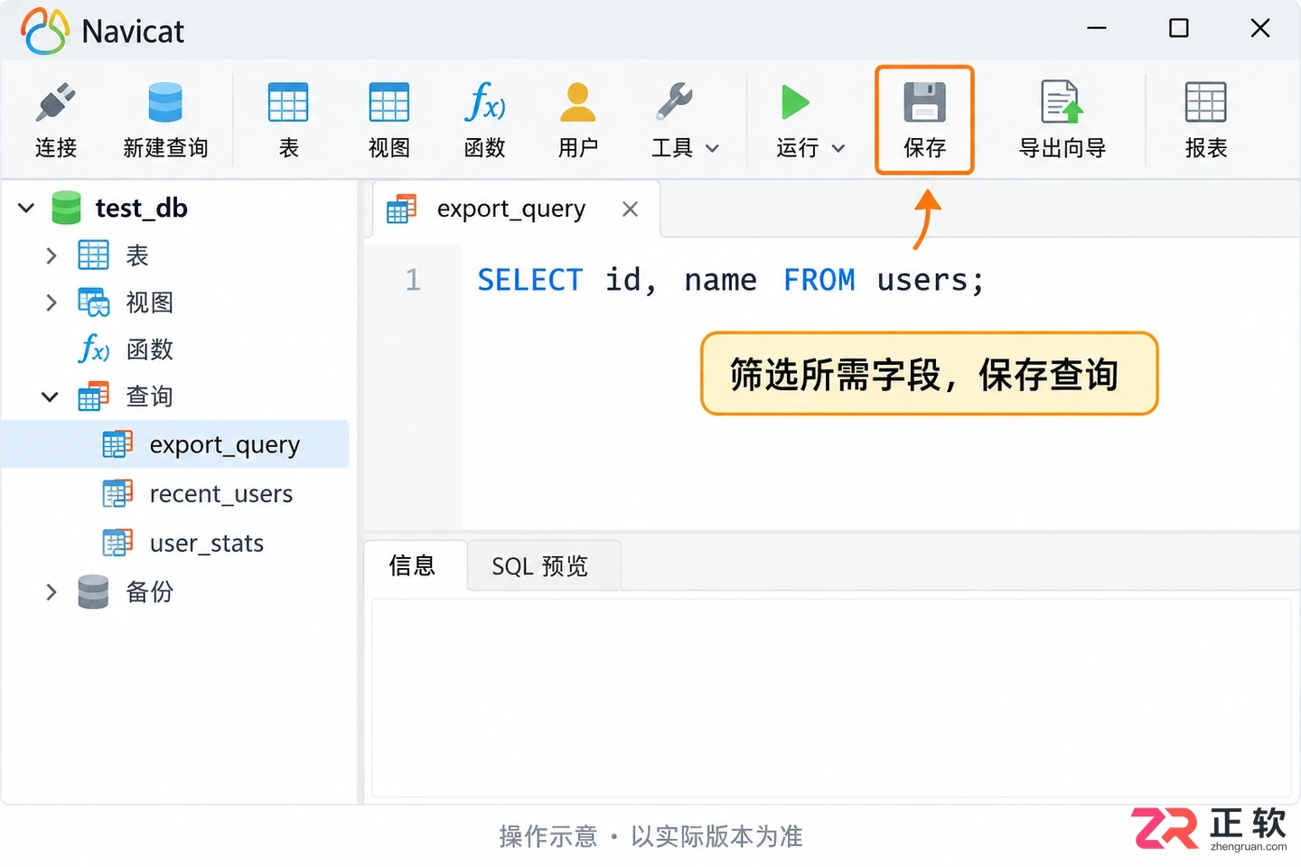Switch to the 信息 tab
This screenshot has height=867, width=1301.
point(415,565)
